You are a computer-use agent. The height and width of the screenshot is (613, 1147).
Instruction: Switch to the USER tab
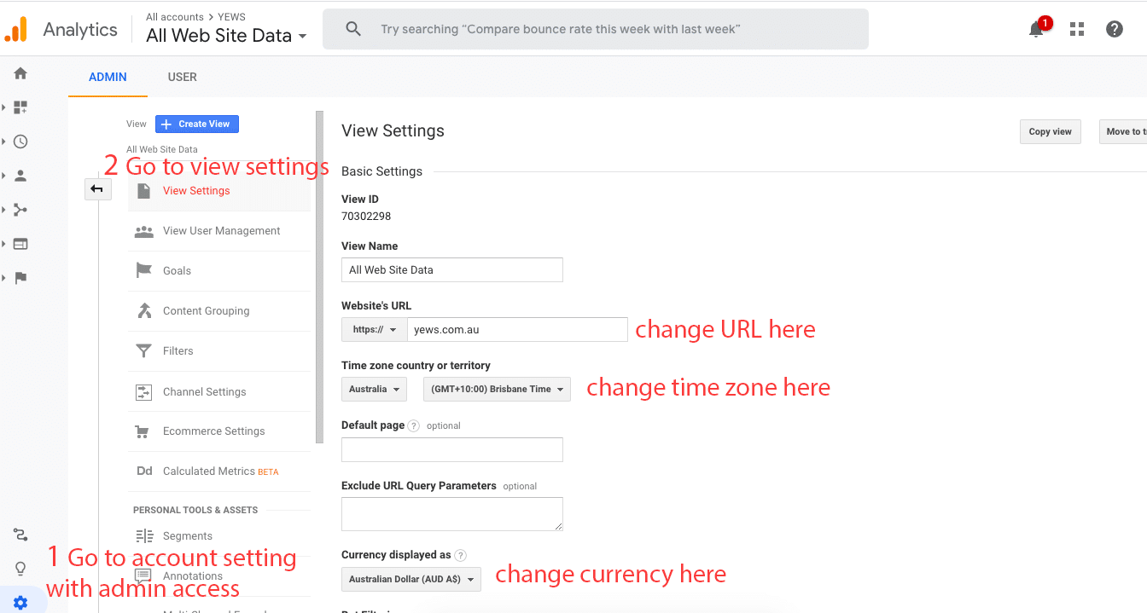click(182, 77)
